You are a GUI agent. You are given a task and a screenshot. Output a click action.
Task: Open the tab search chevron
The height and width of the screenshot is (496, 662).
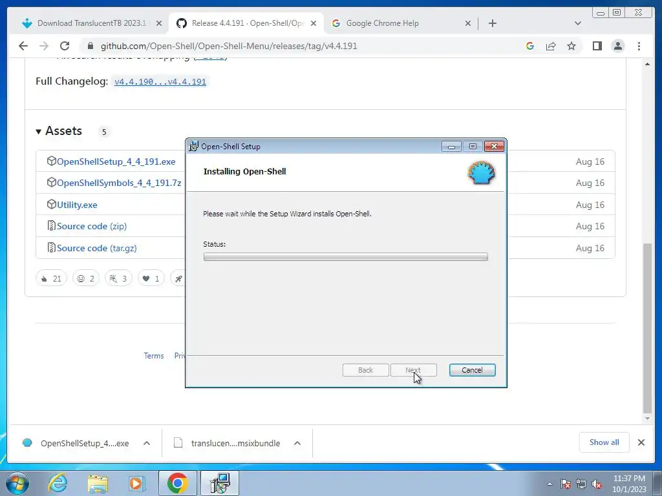click(x=578, y=23)
